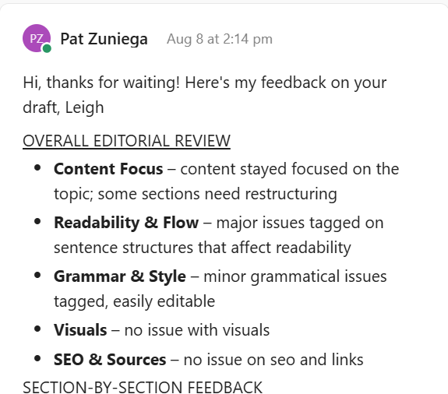
Task: Click the bold Grammar & Style label
Action: click(x=120, y=276)
